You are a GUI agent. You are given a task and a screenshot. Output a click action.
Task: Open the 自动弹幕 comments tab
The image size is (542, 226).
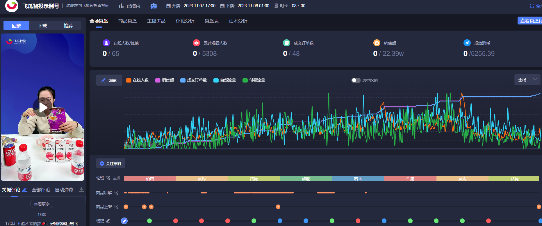[64, 190]
